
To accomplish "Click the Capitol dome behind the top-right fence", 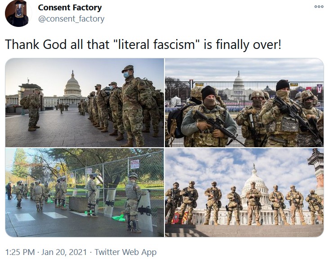I will pos(239,81).
